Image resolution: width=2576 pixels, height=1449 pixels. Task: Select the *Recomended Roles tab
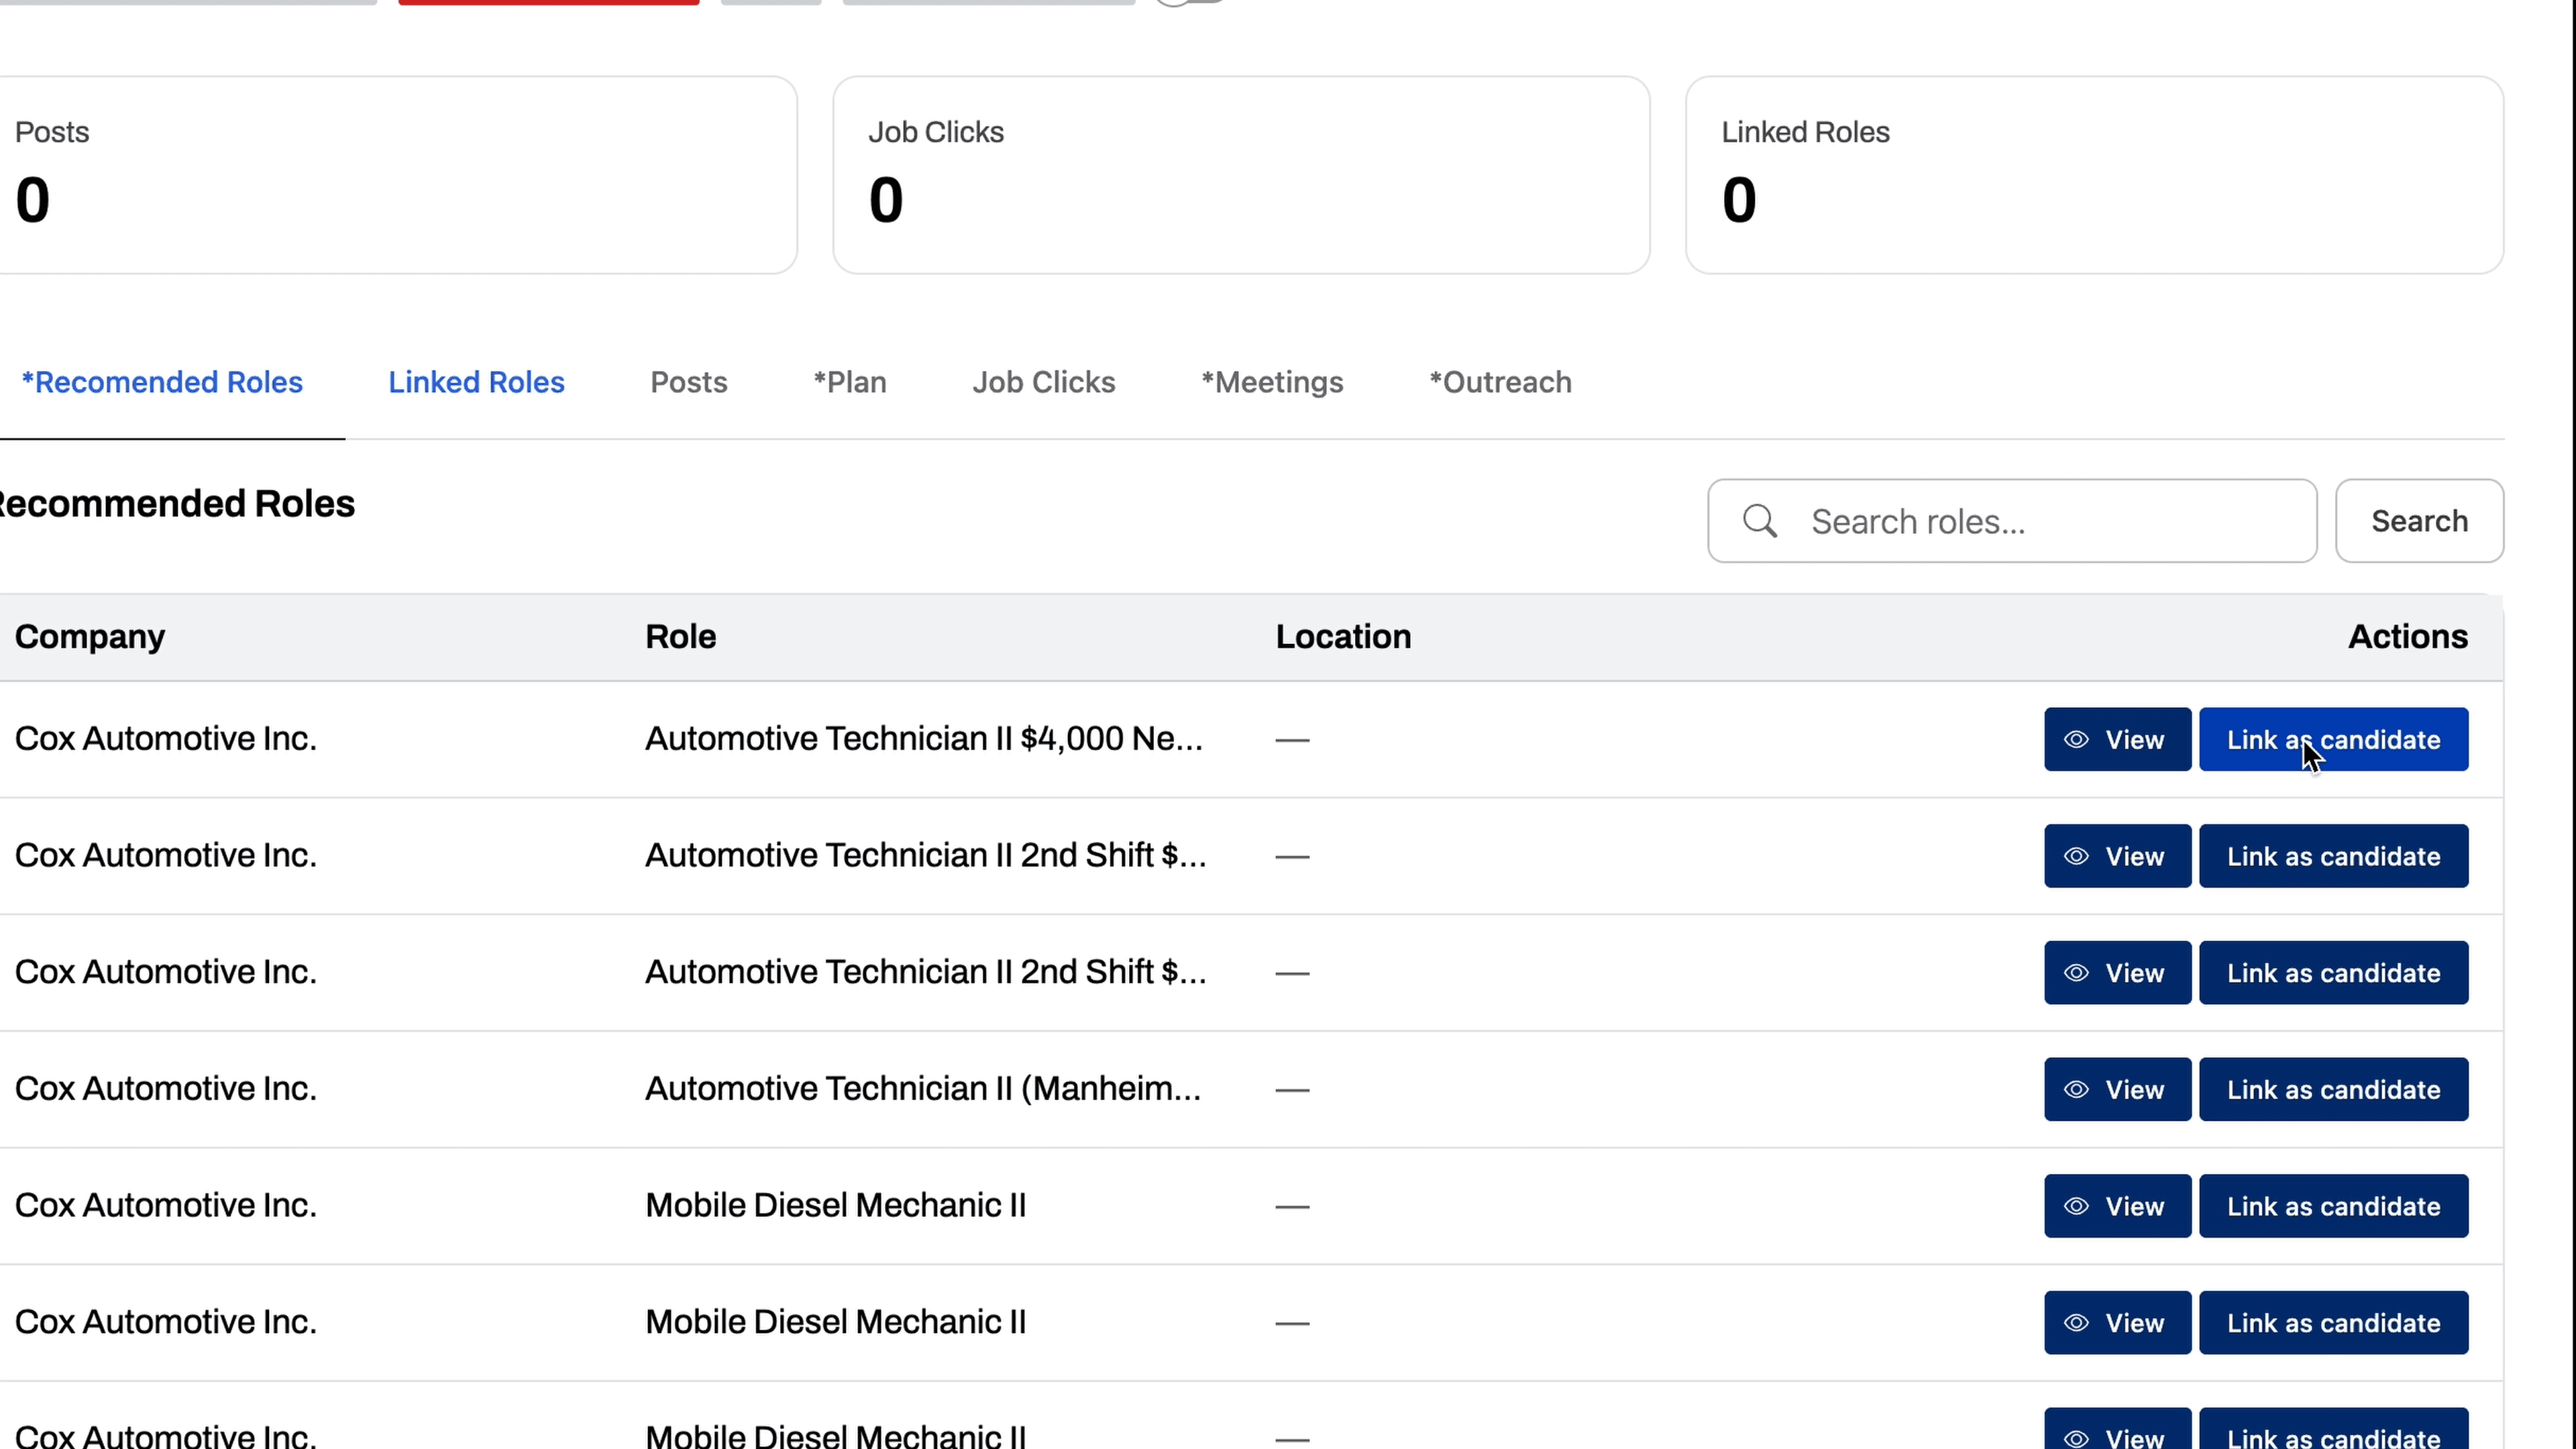coord(162,382)
